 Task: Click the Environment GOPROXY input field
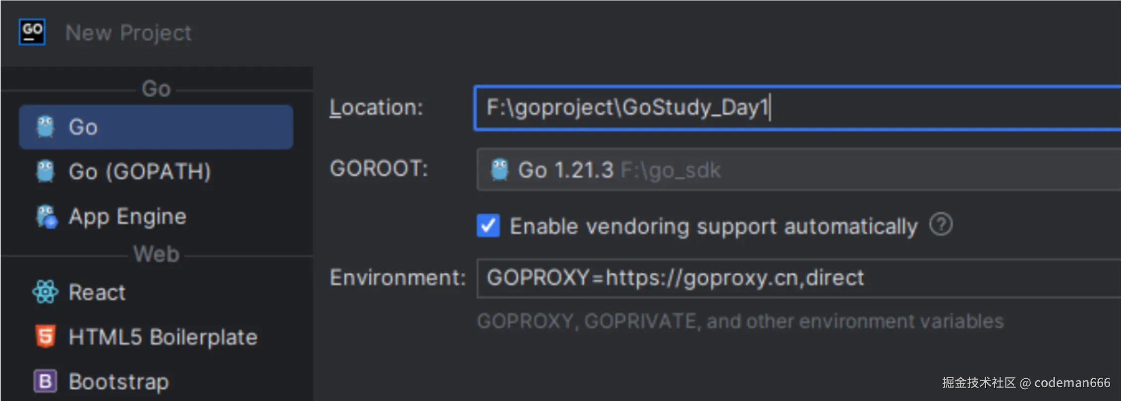click(793, 278)
